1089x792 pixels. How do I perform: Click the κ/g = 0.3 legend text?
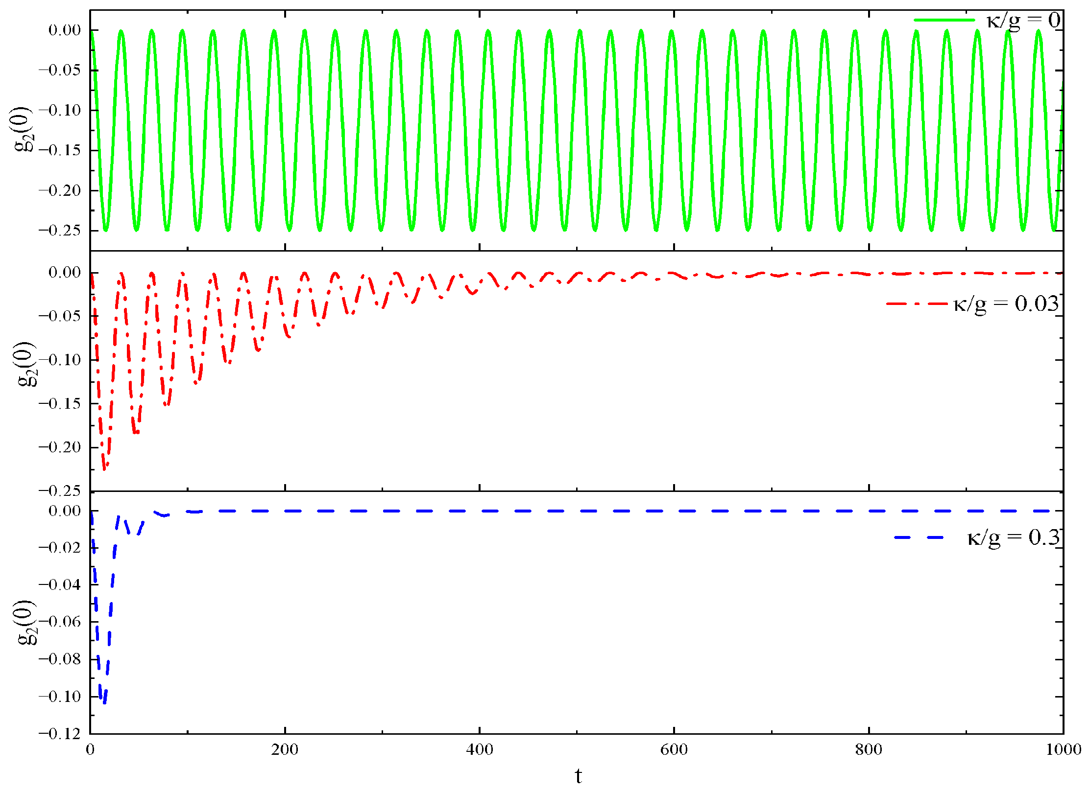(x=1013, y=538)
